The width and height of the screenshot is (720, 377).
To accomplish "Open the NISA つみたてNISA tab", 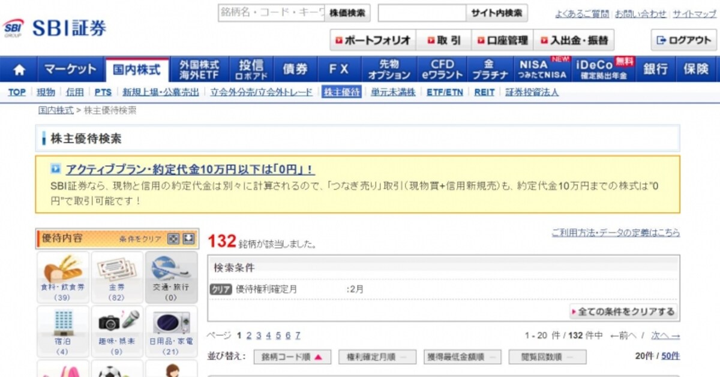I will [x=542, y=70].
